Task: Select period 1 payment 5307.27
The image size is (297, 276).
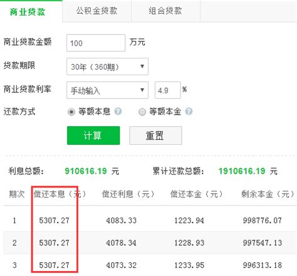Action: [x=54, y=220]
